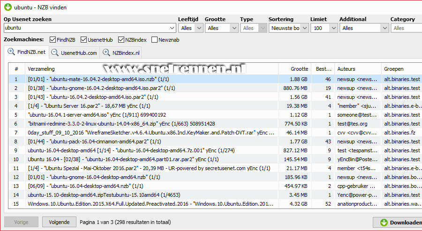Select the Ubuntu Spezial Mai-Oktober 2016 row
The width and height of the screenshot is (422, 231).
[215, 168]
